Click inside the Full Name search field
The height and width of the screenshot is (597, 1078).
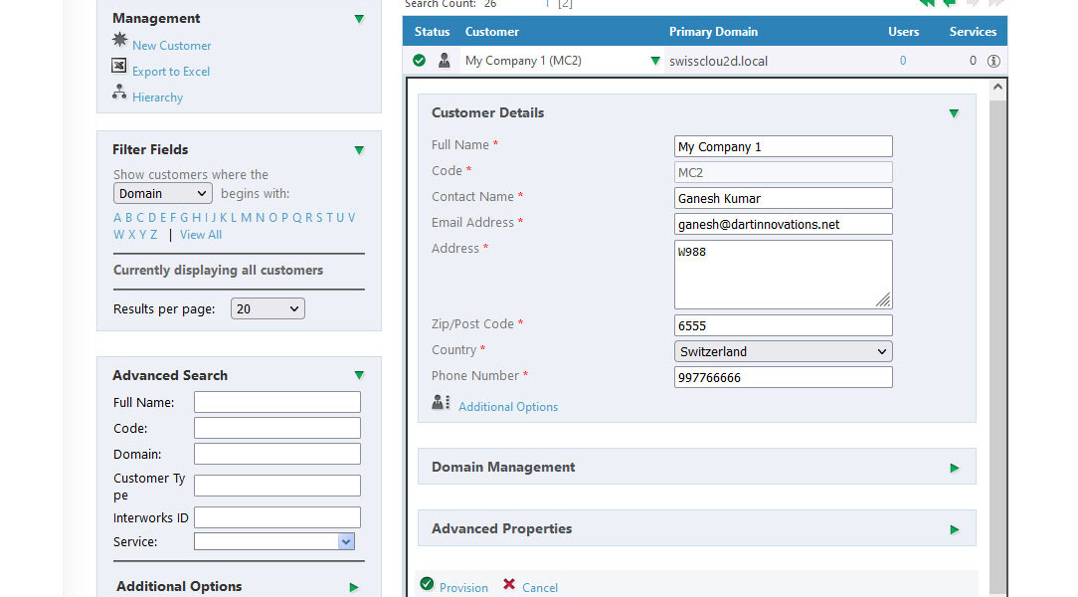(276, 402)
